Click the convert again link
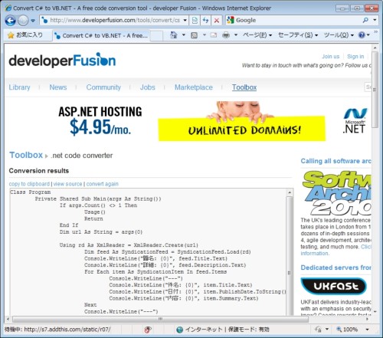Viewport: 383px width, 338px height. coord(103,184)
